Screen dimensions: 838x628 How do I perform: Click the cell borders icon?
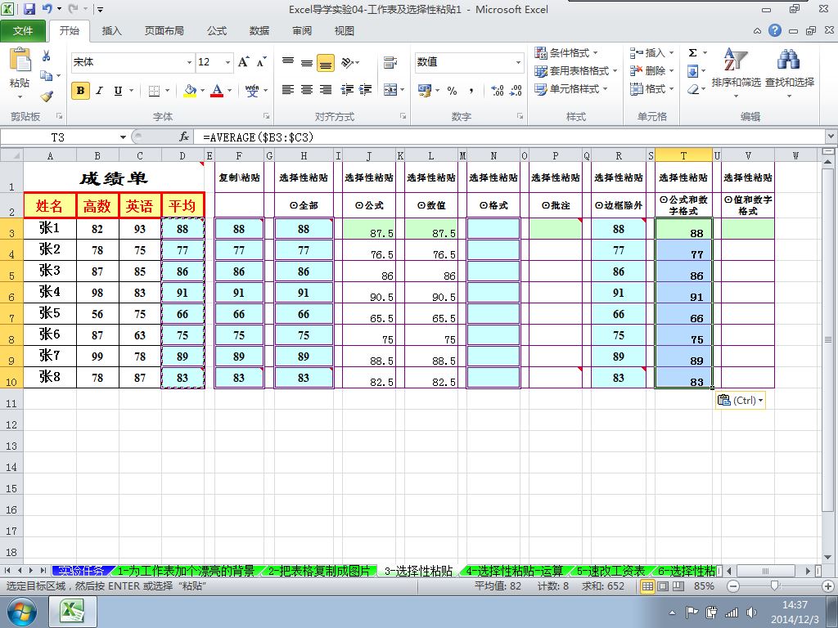tap(154, 91)
